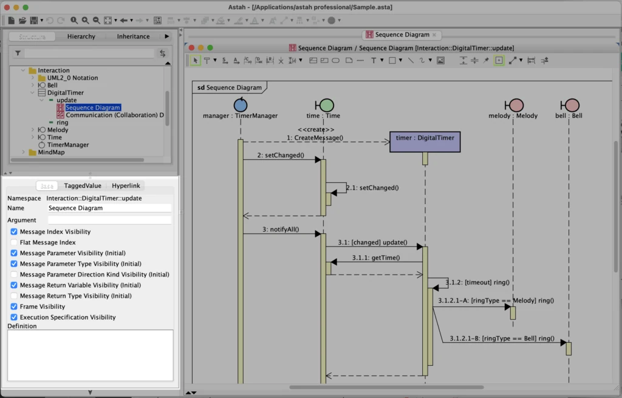Click in the Definition text area
622x398 pixels.
click(91, 355)
